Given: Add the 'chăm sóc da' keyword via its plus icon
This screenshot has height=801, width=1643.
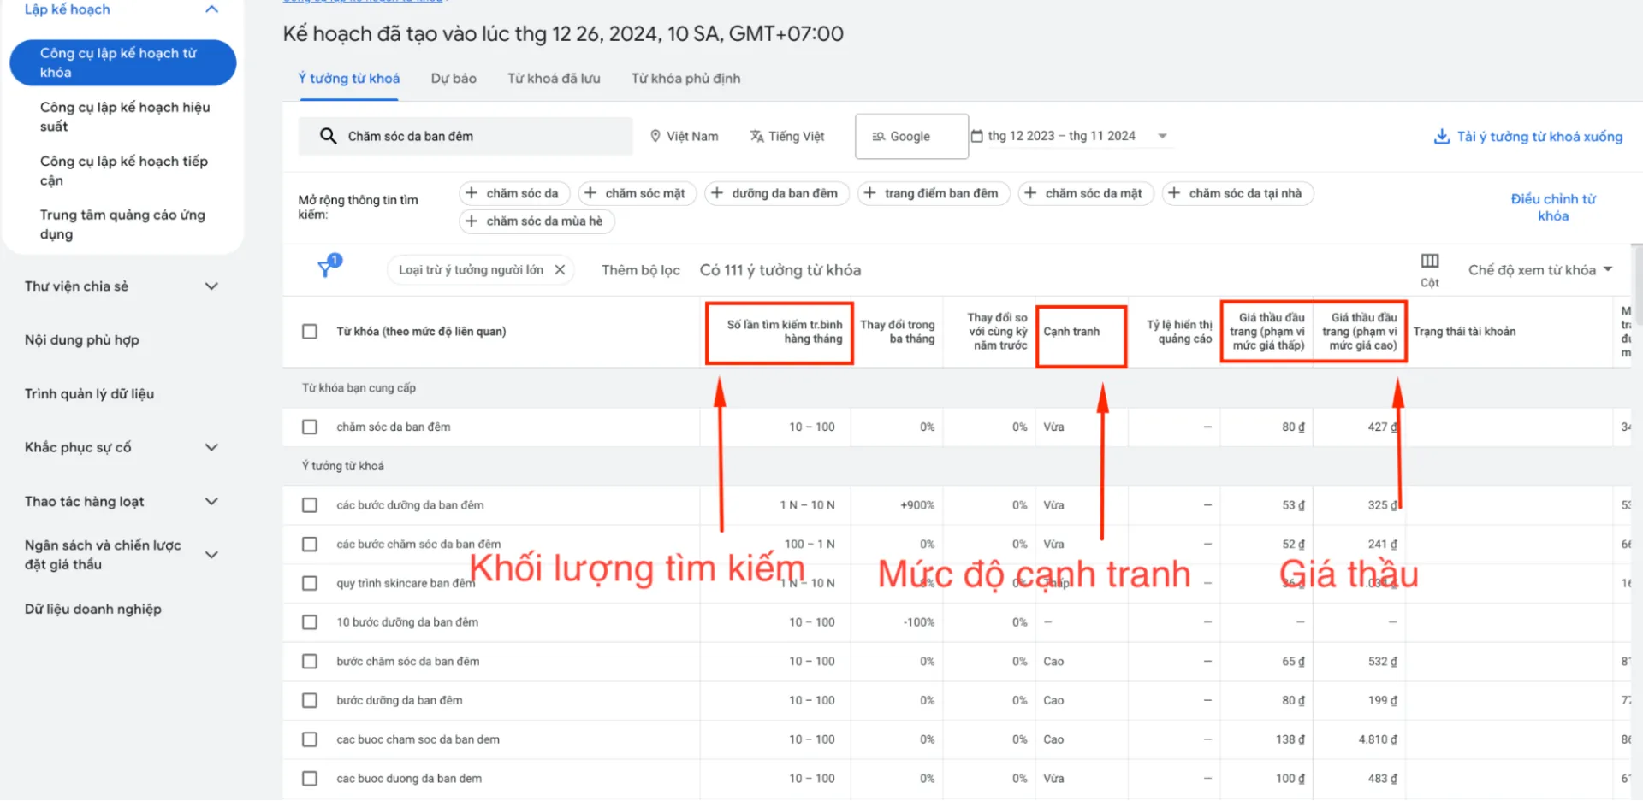Looking at the screenshot, I should tap(474, 192).
